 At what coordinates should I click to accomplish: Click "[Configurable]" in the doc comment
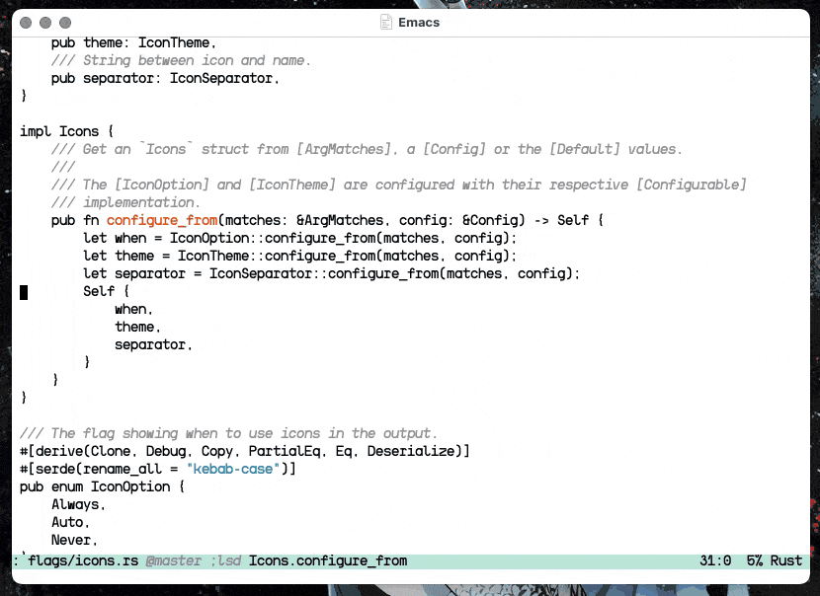point(692,185)
